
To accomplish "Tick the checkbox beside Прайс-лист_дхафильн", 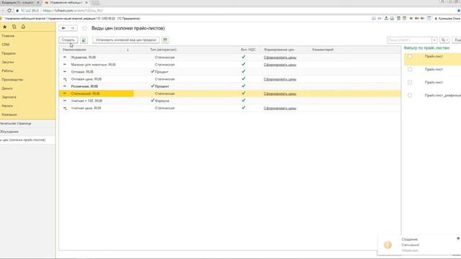I will pos(410,96).
